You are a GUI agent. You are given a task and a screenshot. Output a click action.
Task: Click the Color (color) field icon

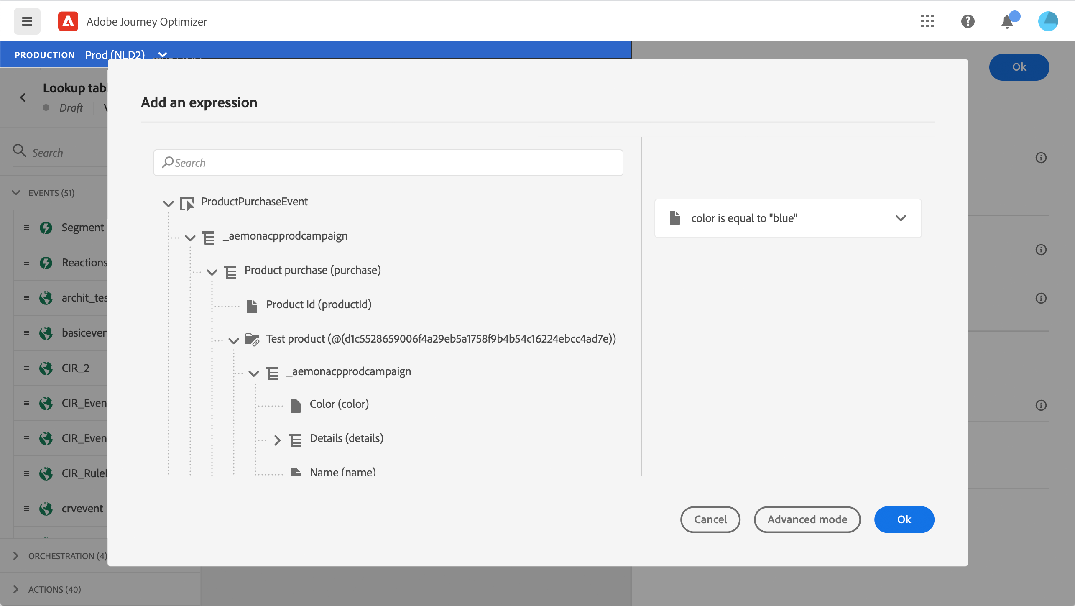coord(296,405)
